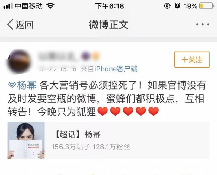Open the iPhone客户端 source link
This screenshot has height=175, width=217.
116,69
